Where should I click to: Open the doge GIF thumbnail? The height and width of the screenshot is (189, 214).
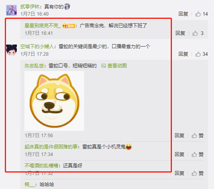coord(55,101)
